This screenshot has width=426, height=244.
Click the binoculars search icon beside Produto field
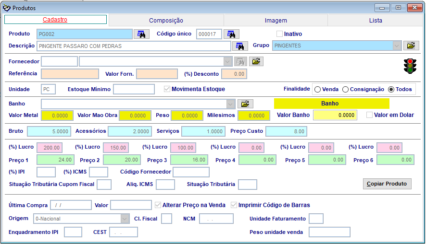141,34
